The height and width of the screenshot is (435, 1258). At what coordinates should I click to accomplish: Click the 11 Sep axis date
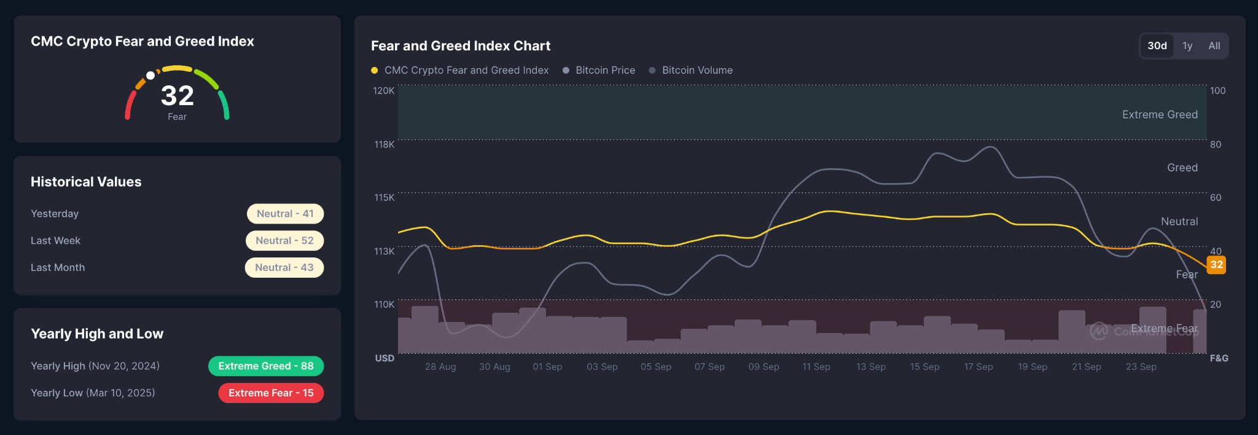point(816,367)
